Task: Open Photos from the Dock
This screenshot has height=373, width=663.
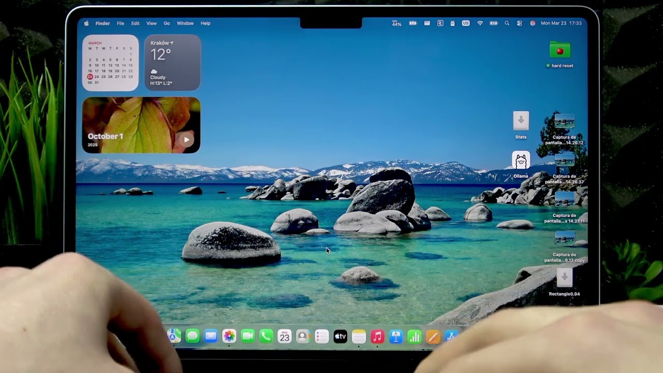Action: pos(229,337)
